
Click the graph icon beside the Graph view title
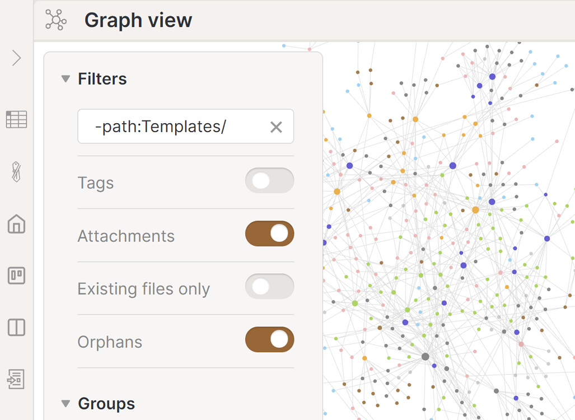pyautogui.click(x=55, y=20)
